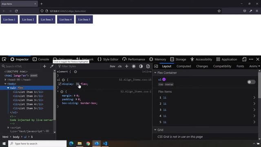Expand the head element node
The width and height of the screenshot is (261, 147).
(x=5, y=80)
